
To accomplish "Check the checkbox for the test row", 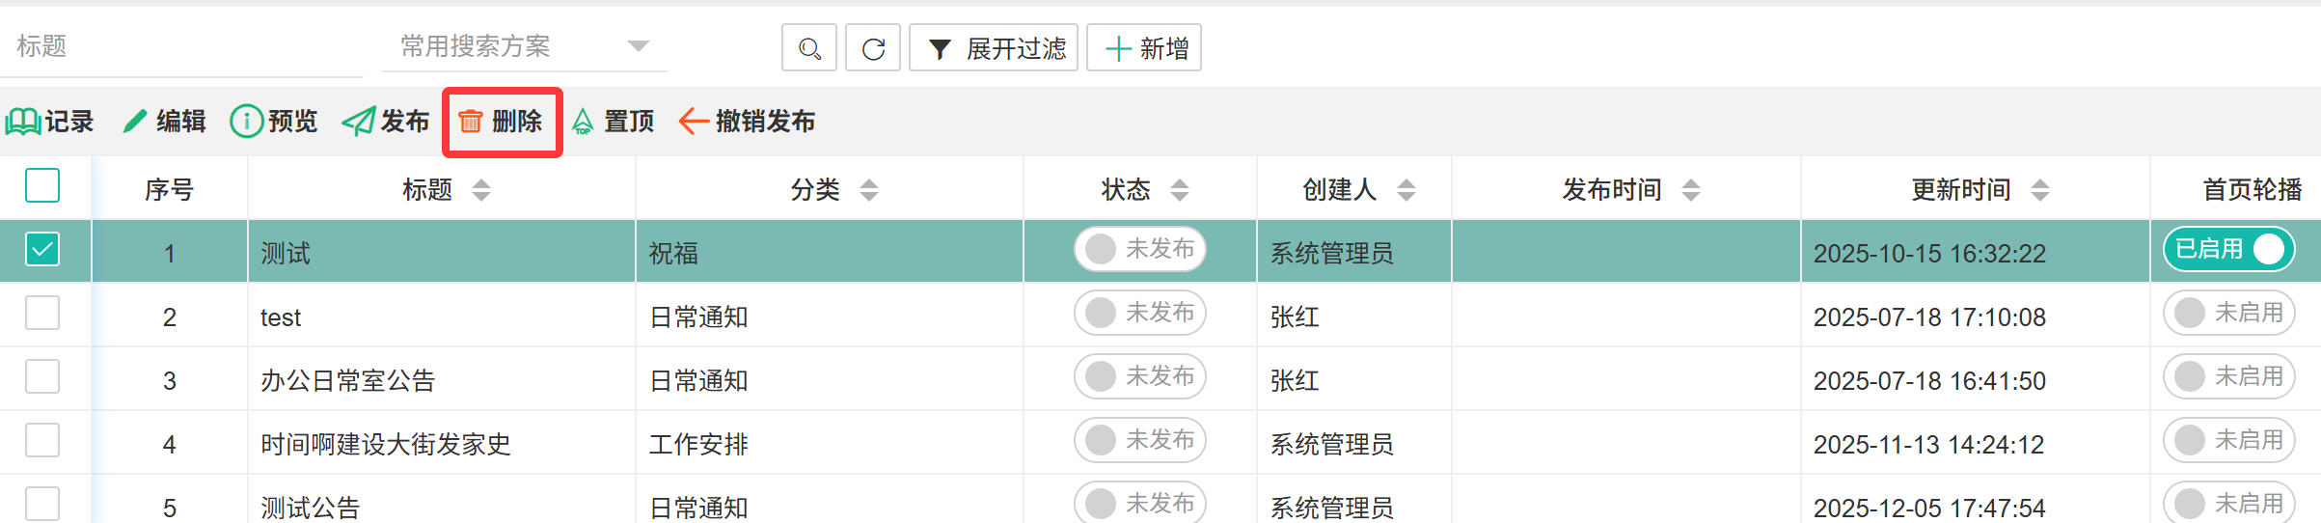I will (x=42, y=313).
